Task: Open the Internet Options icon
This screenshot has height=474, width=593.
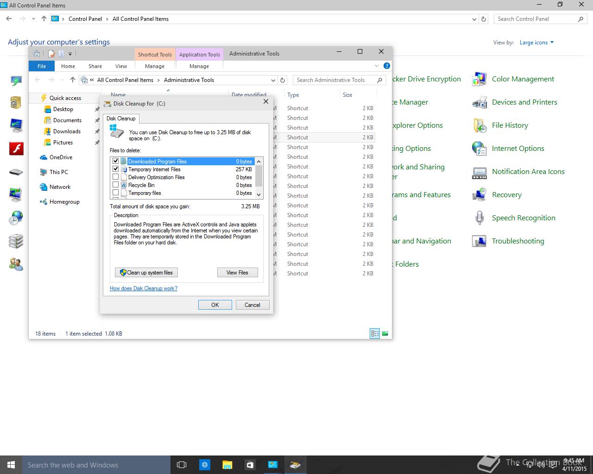Action: tap(479, 149)
